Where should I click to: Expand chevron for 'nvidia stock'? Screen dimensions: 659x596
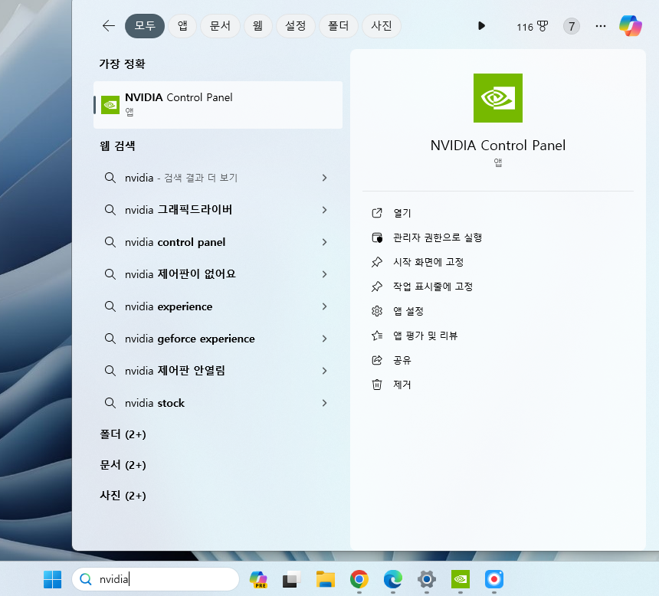(324, 403)
